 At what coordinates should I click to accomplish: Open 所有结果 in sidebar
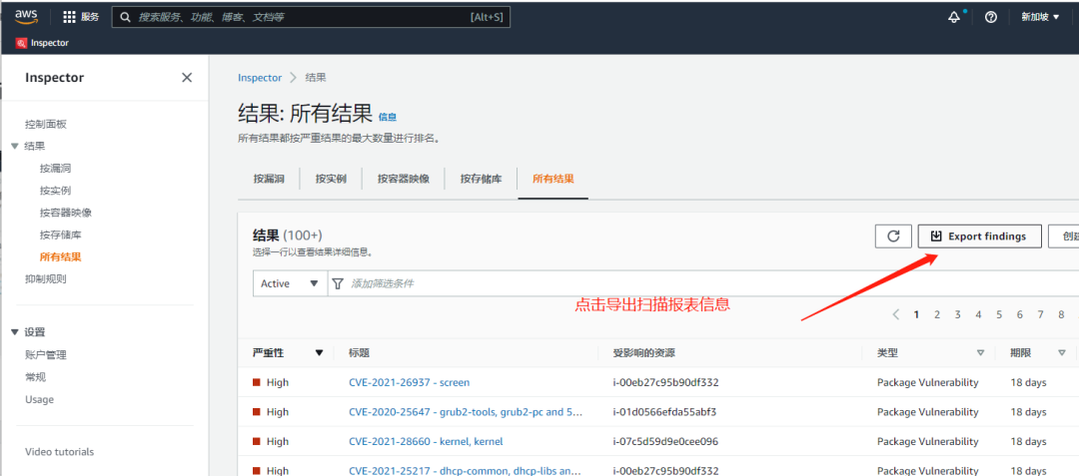pos(61,256)
